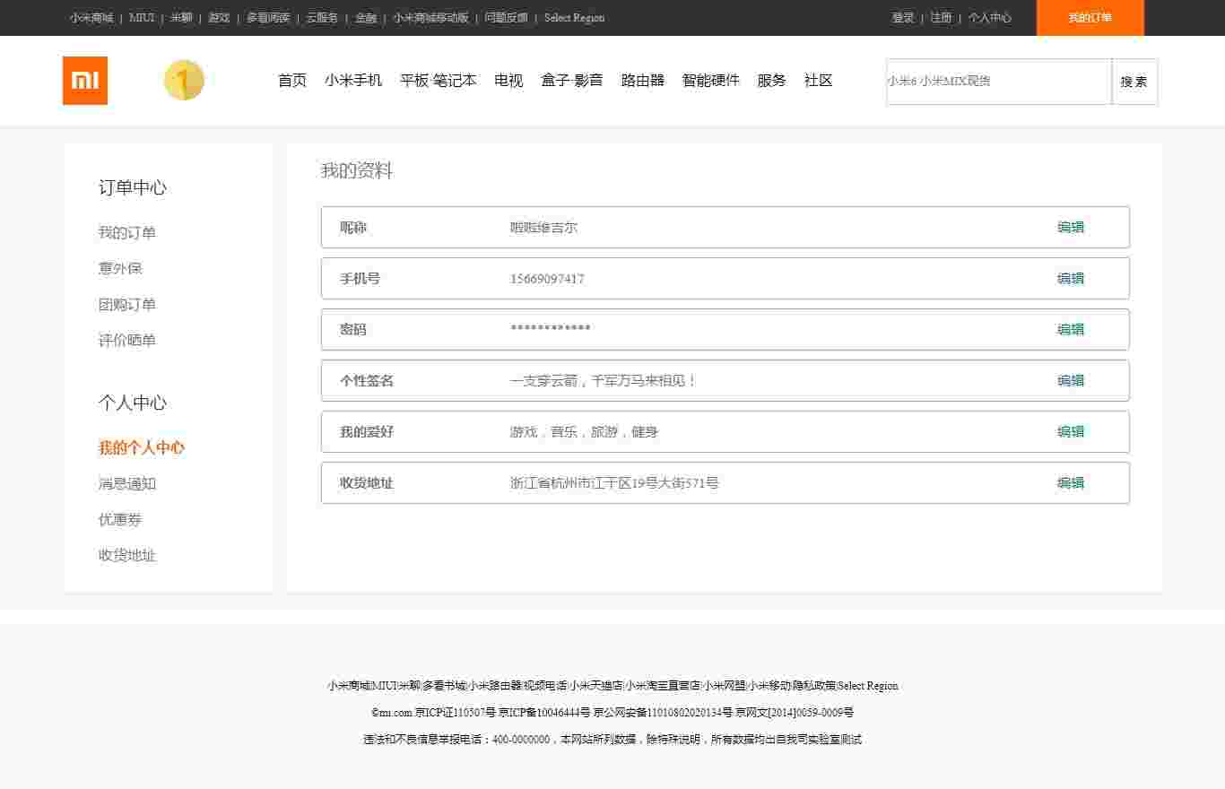The height and width of the screenshot is (789, 1225).
Task: Open 社区 navigation item
Action: [x=819, y=81]
